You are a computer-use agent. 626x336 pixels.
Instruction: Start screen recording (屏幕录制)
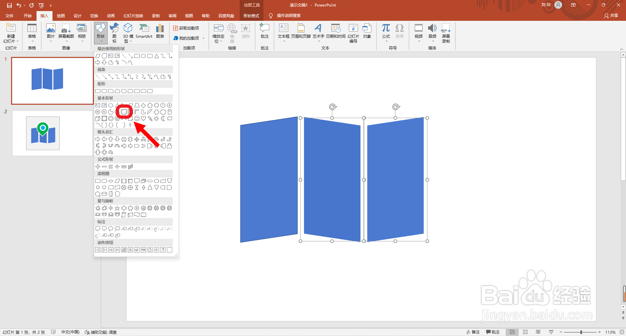click(x=446, y=33)
